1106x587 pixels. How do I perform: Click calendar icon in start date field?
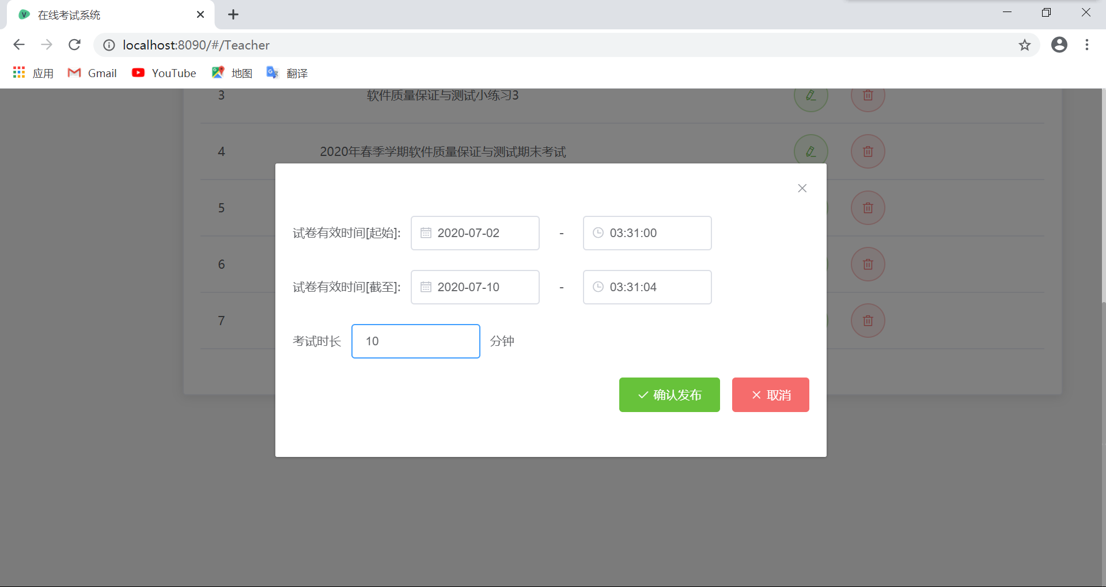(426, 233)
